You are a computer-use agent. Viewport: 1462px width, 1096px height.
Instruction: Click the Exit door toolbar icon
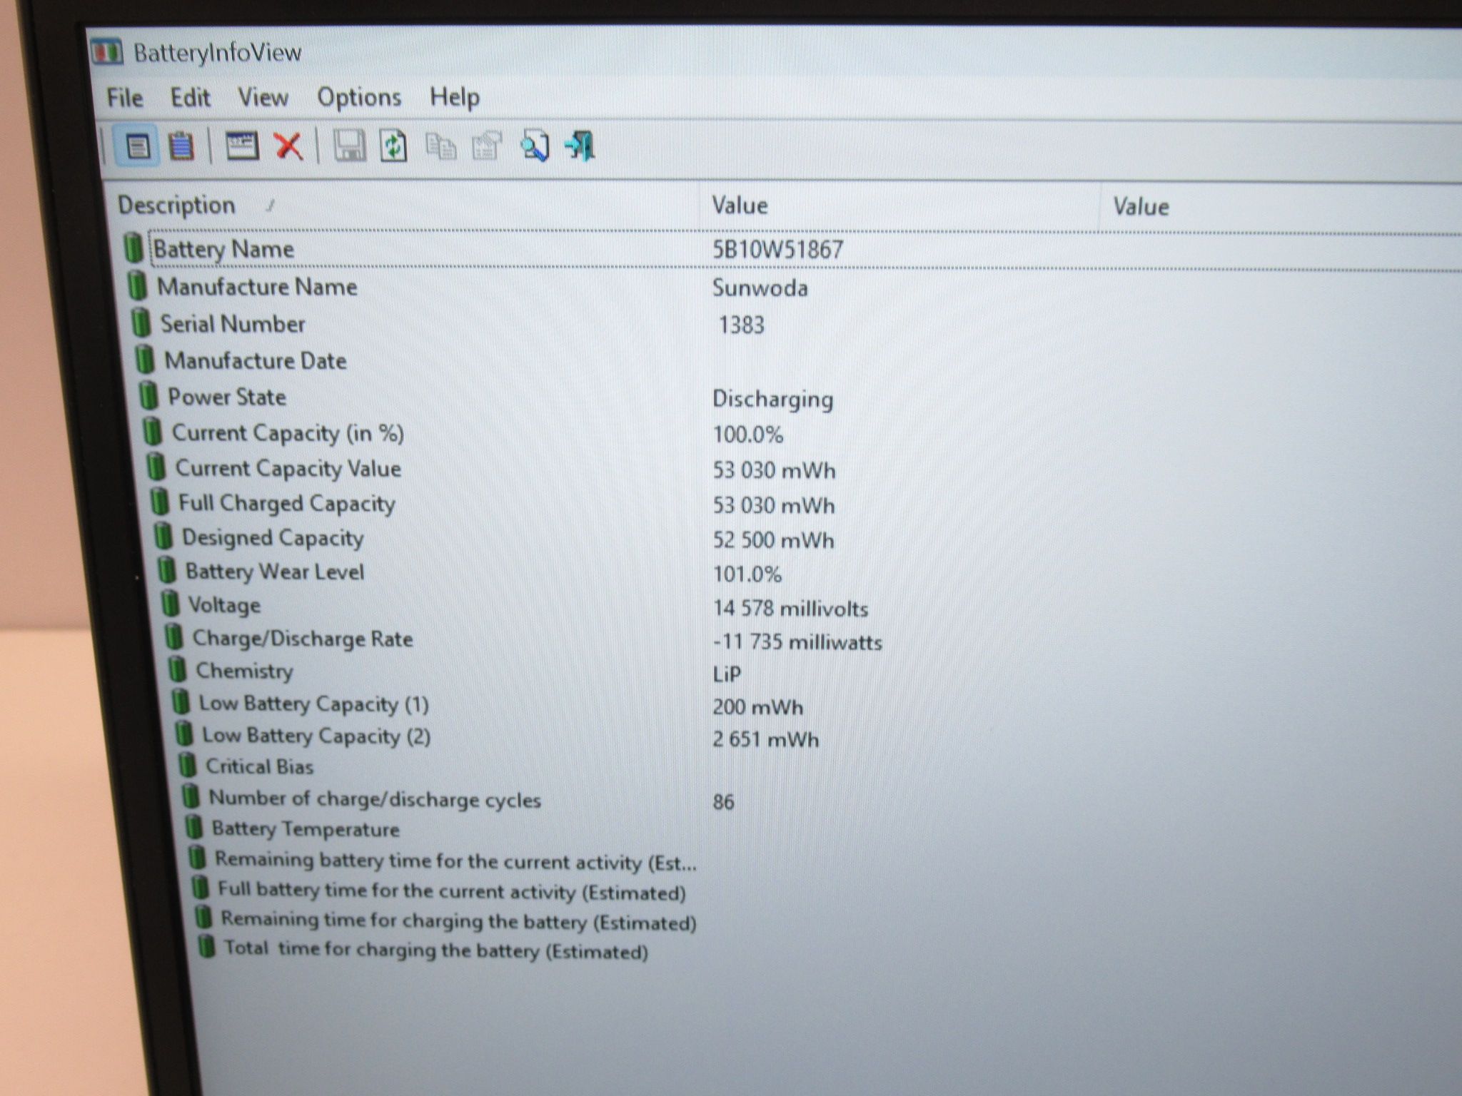point(580,146)
